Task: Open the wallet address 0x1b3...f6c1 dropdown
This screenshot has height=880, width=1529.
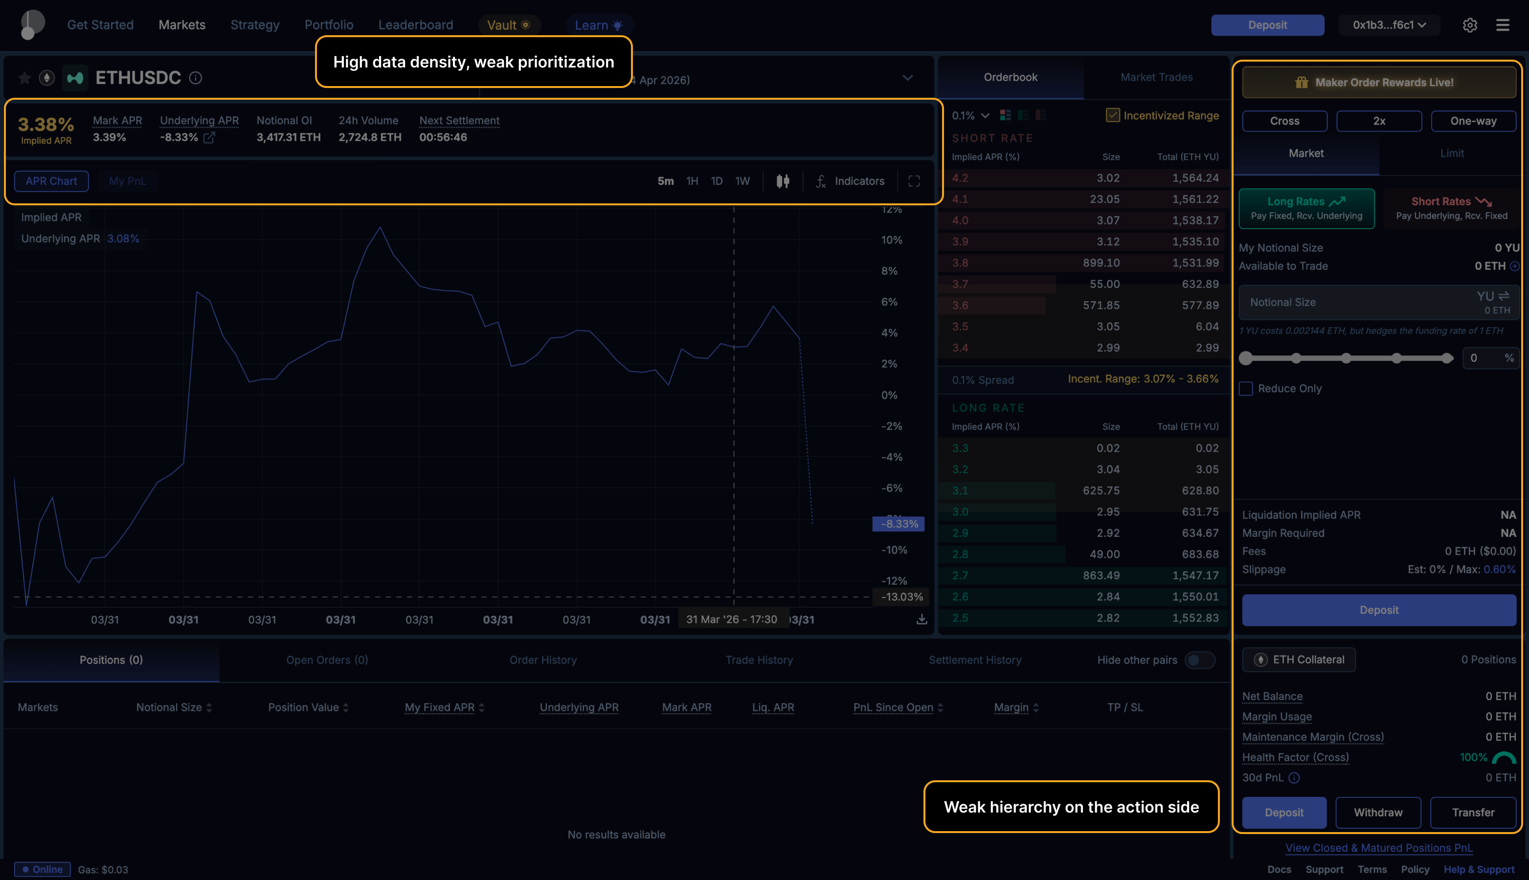Action: [1389, 25]
